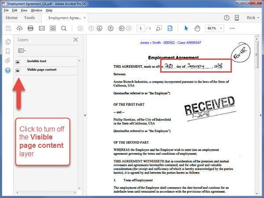Click the page number input field

pos(141,28)
